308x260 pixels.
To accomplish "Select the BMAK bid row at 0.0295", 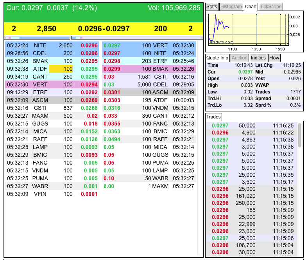I will pyautogui.click(x=52, y=61).
